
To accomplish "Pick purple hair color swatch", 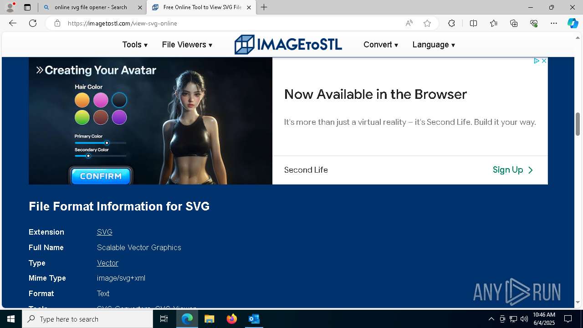I will coord(119,118).
